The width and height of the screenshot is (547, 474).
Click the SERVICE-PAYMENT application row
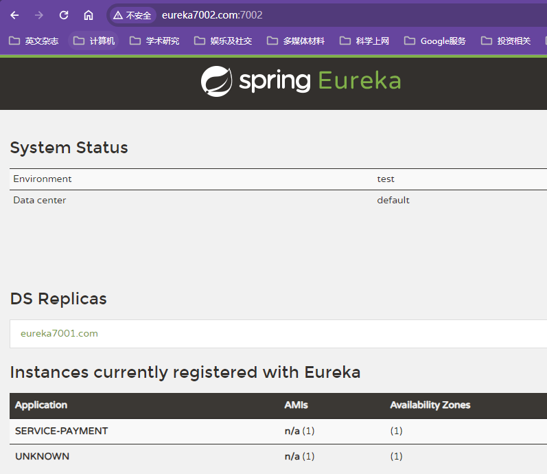pos(61,431)
